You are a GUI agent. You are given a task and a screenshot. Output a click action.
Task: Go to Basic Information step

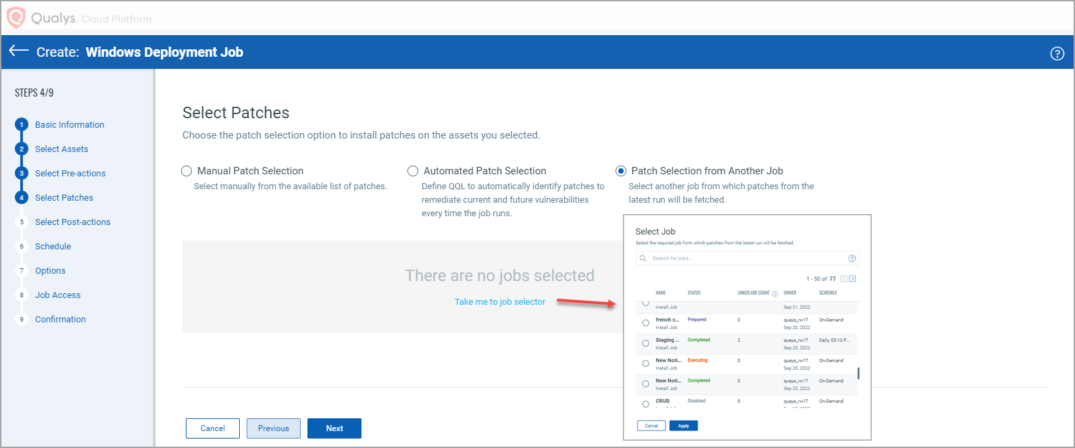pos(70,124)
